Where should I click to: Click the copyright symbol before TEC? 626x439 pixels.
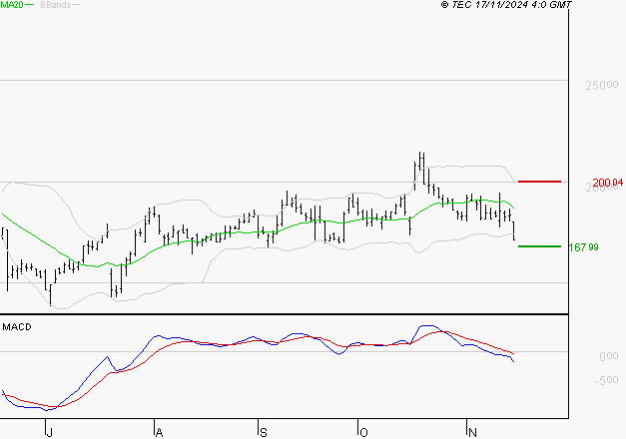(444, 5)
